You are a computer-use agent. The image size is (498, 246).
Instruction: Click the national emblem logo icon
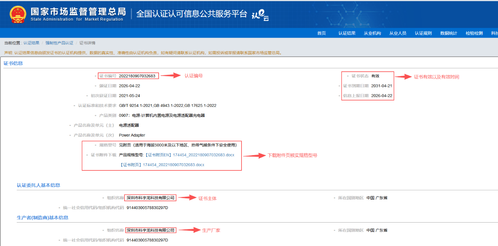18,14
